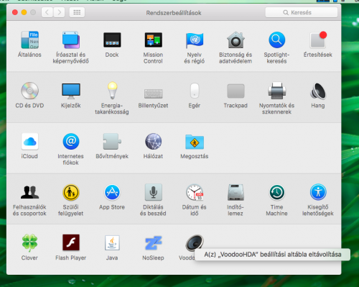
Task: Focus the Keresés search field
Action: [302, 12]
